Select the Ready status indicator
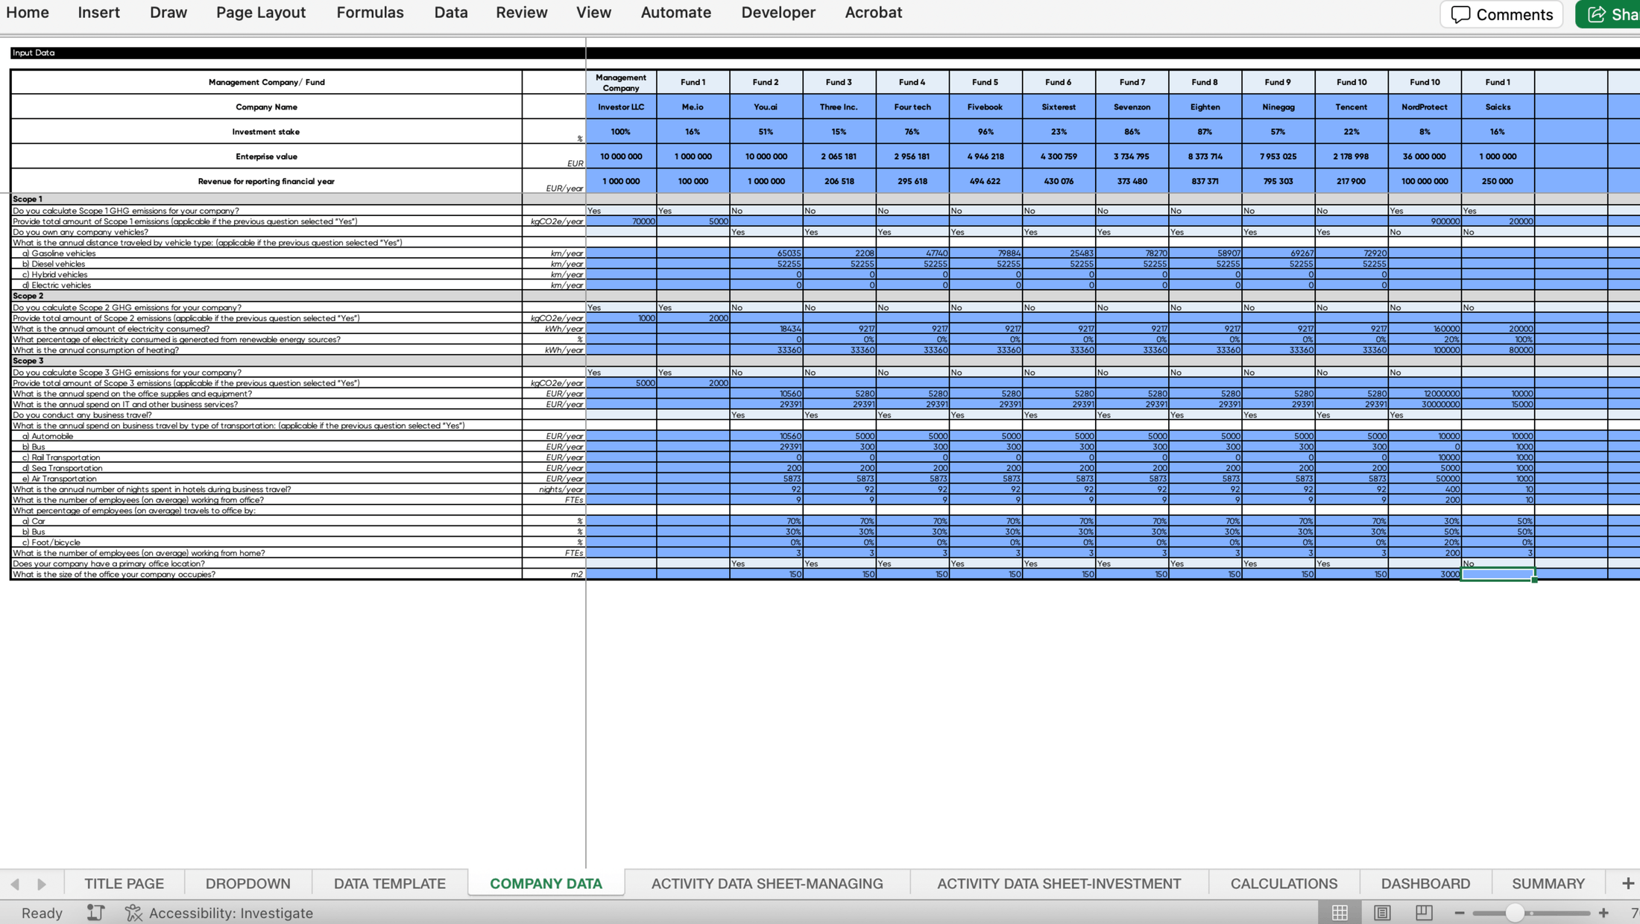 click(x=42, y=913)
